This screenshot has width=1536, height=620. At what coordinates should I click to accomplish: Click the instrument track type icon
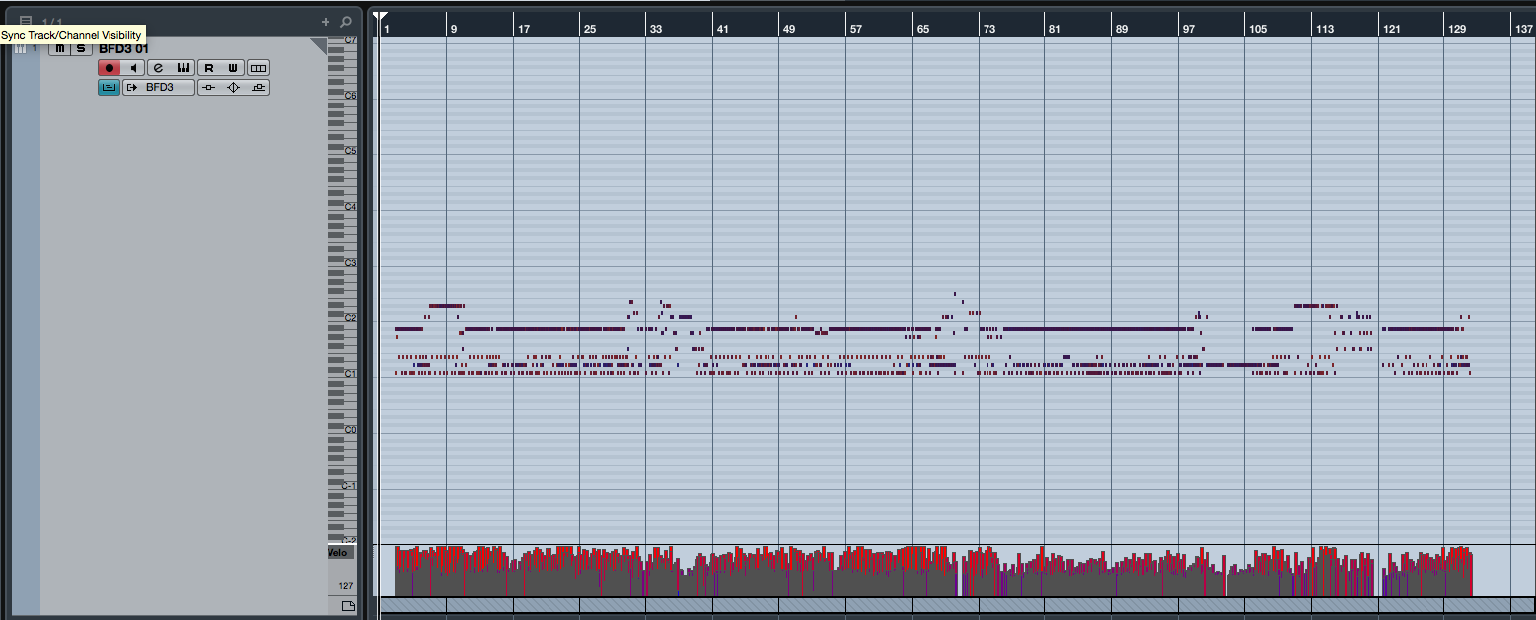(21, 48)
